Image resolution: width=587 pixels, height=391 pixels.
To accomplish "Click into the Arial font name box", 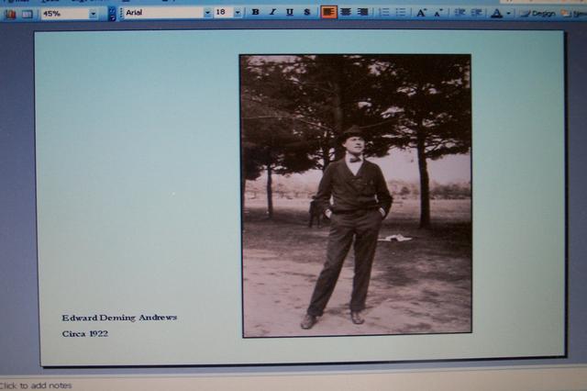I will tap(164, 12).
